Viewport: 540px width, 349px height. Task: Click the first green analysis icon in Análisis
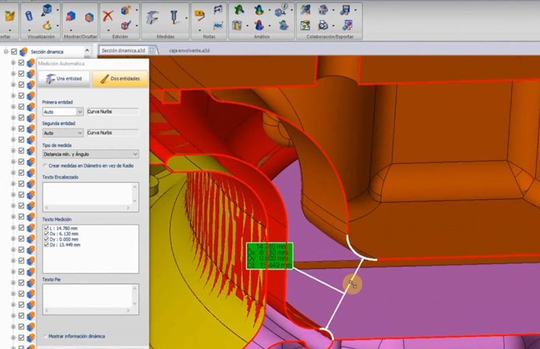tap(239, 10)
